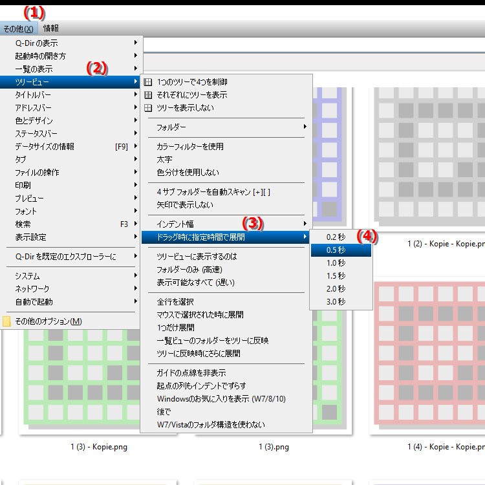Open the 検索 F3 submenu
This screenshot has height=485, width=485.
coord(70,224)
